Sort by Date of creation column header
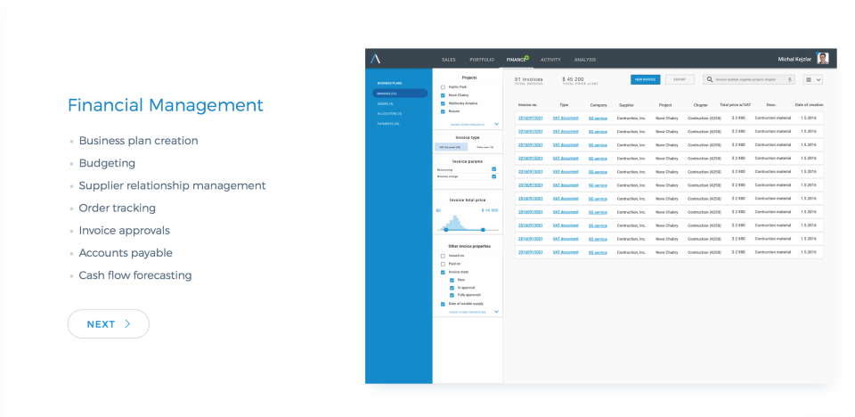 (x=810, y=104)
